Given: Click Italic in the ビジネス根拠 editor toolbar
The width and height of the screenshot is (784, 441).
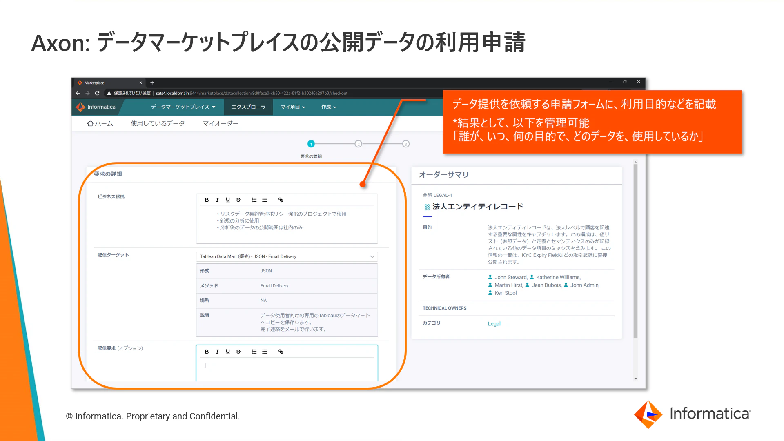Looking at the screenshot, I should click(x=217, y=200).
